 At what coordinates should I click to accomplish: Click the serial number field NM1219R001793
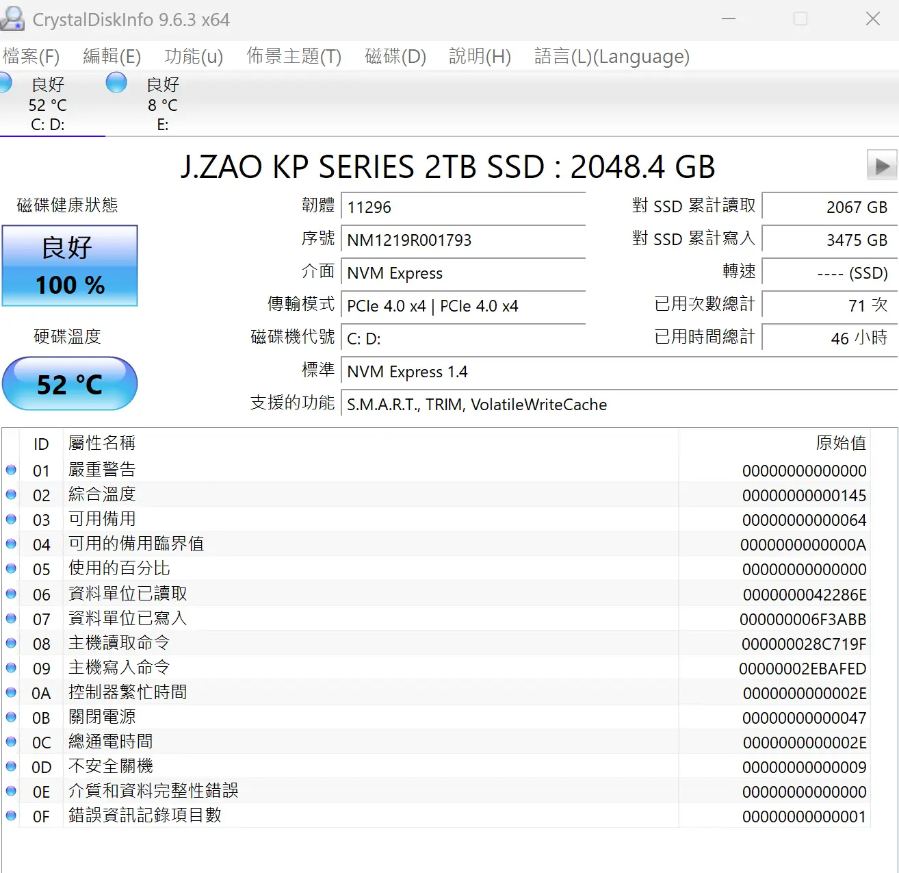click(x=463, y=240)
